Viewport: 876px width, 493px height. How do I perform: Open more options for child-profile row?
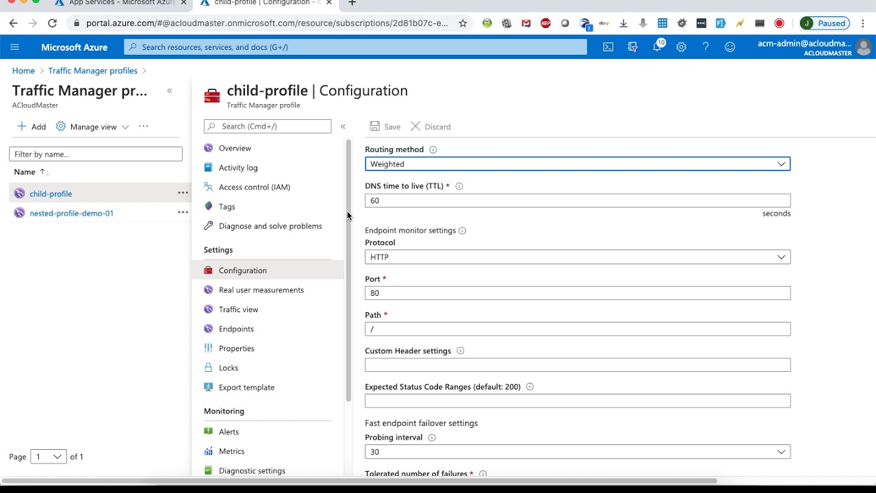183,193
